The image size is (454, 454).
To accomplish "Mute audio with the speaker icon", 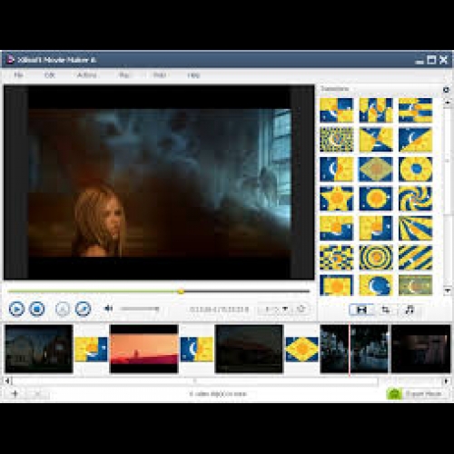I will [x=108, y=309].
